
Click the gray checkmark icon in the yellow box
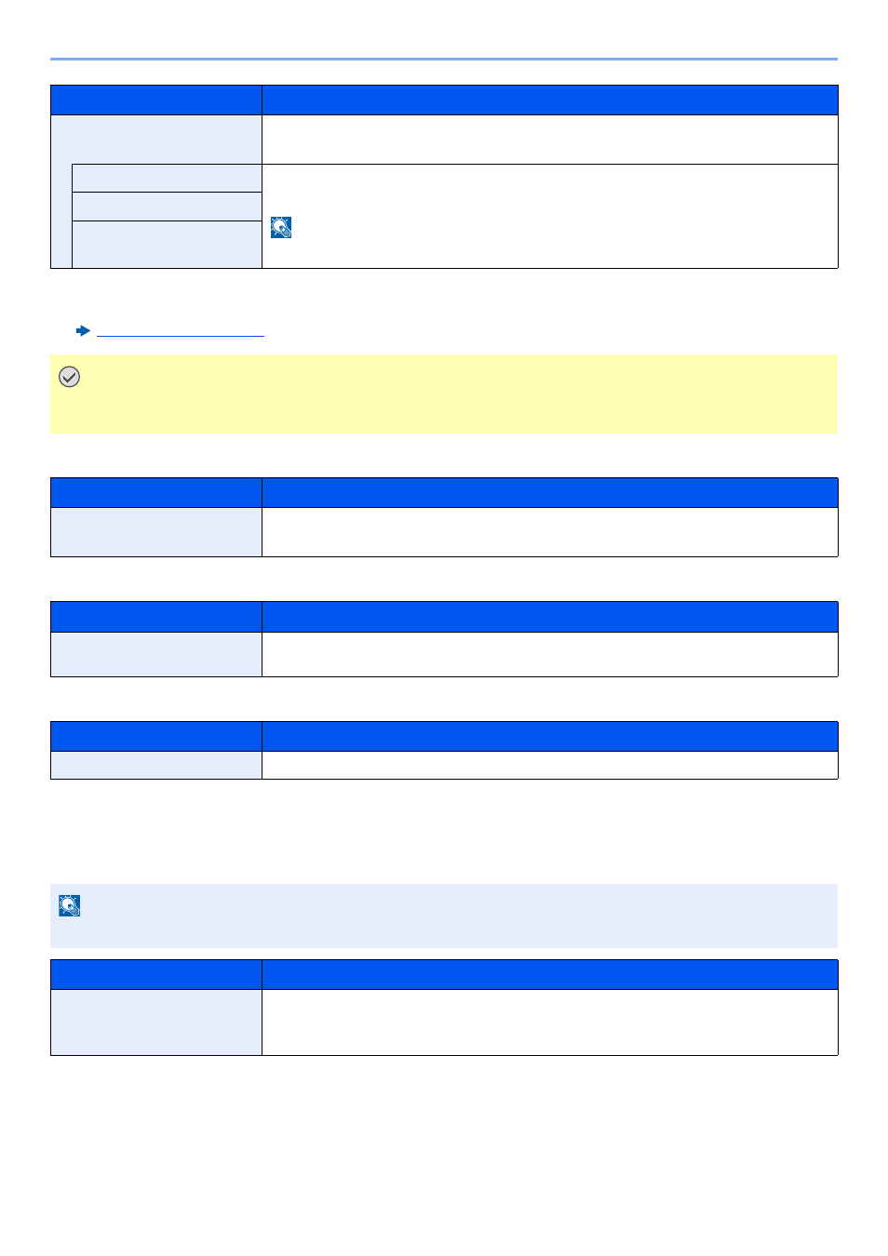[x=69, y=377]
